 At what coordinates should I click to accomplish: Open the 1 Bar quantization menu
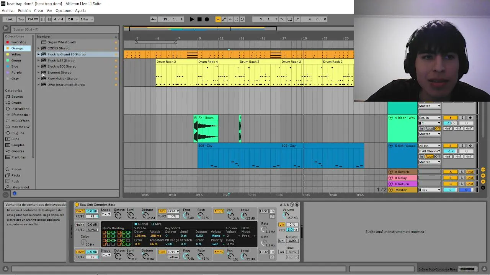(87, 19)
